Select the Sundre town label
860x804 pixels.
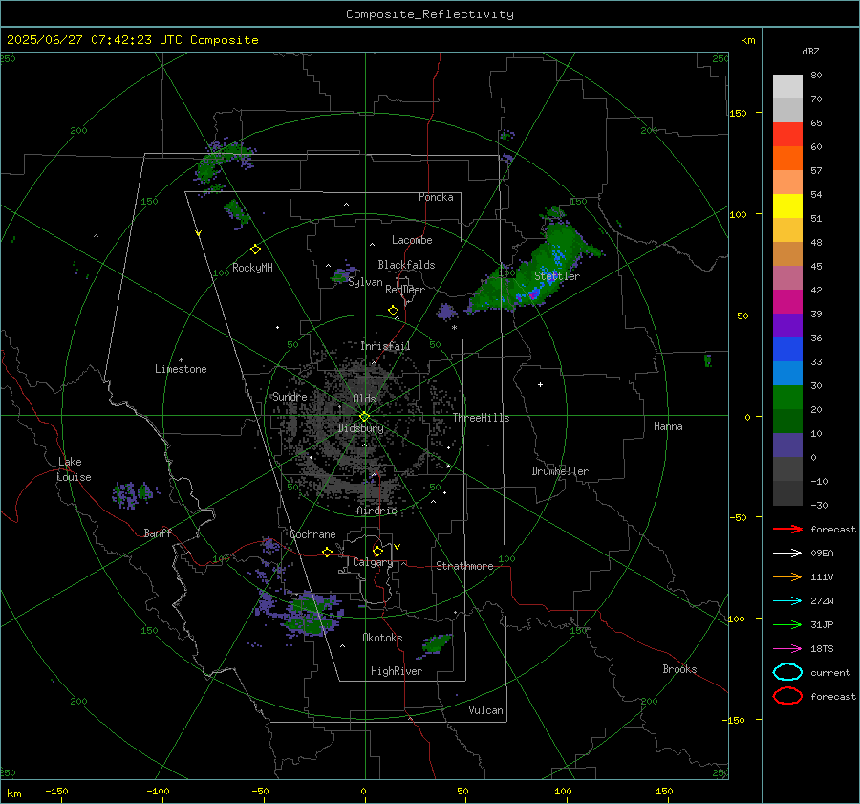click(x=290, y=396)
